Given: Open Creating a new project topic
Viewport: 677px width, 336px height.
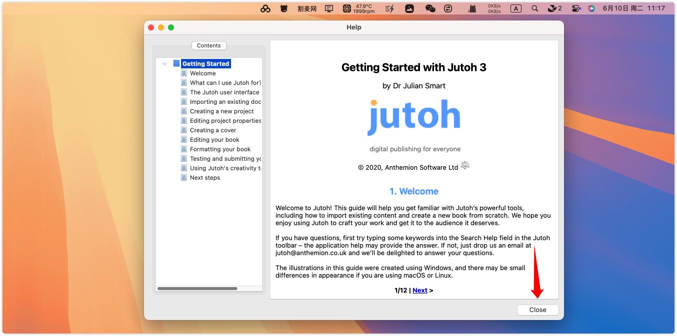Looking at the screenshot, I should pos(221,111).
